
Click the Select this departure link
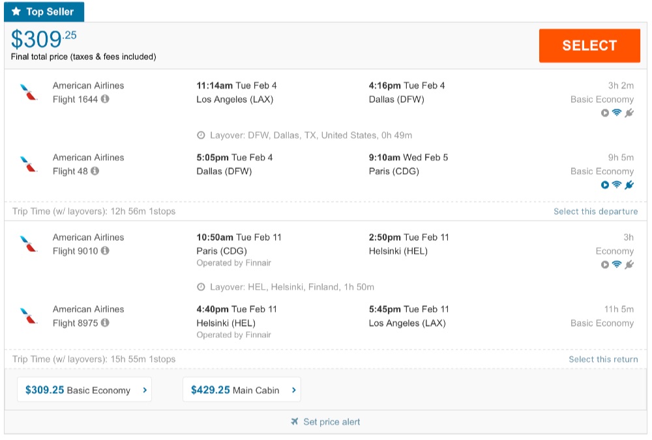point(595,212)
